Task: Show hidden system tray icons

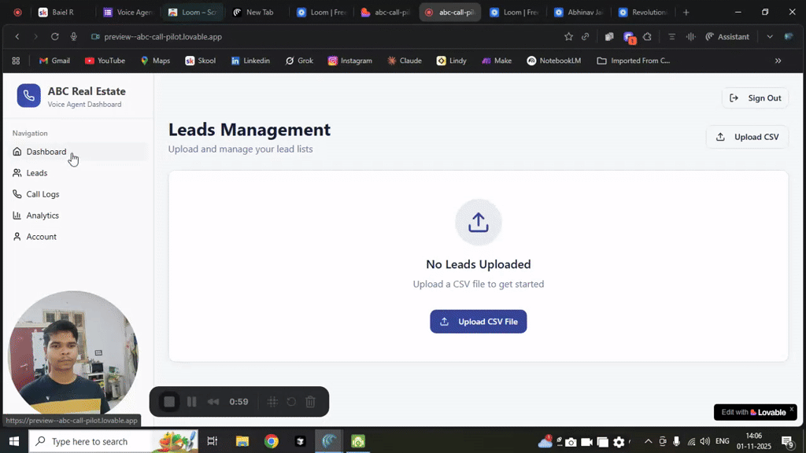Action: [x=649, y=441]
